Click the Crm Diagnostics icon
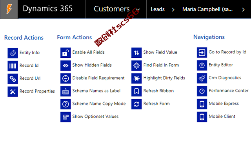 click(202, 78)
